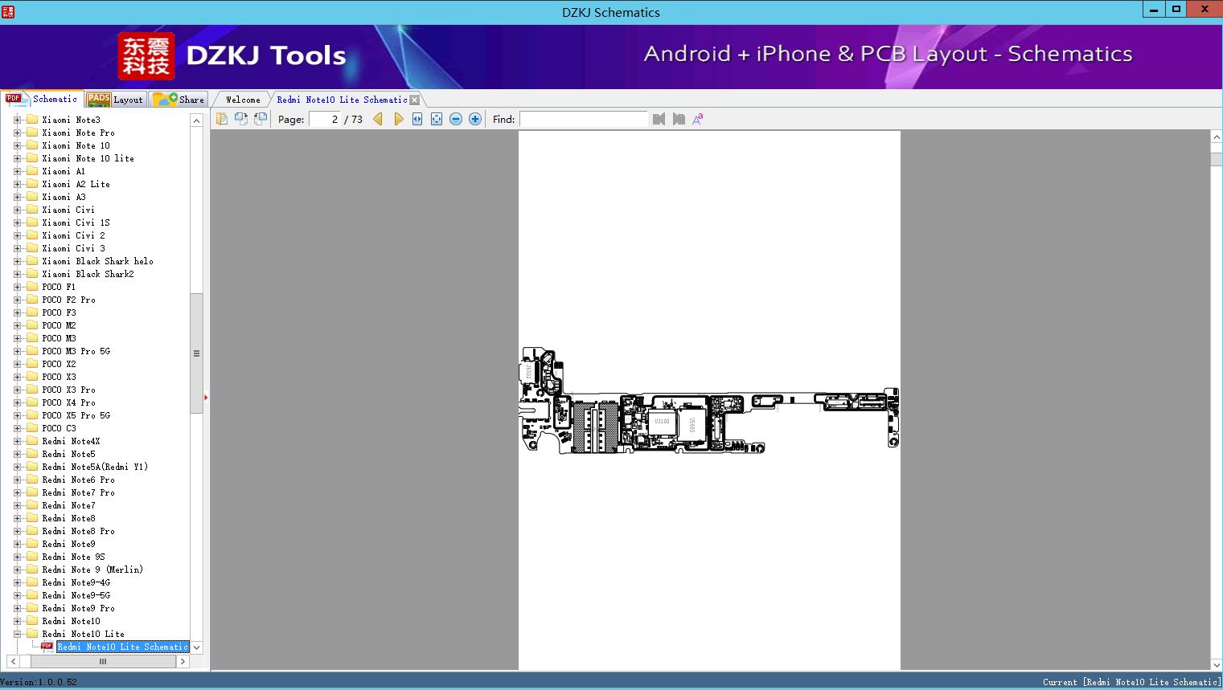The image size is (1223, 690).
Task: Expand the Xiaomi Note 10 lite folder
Action: pos(18,158)
